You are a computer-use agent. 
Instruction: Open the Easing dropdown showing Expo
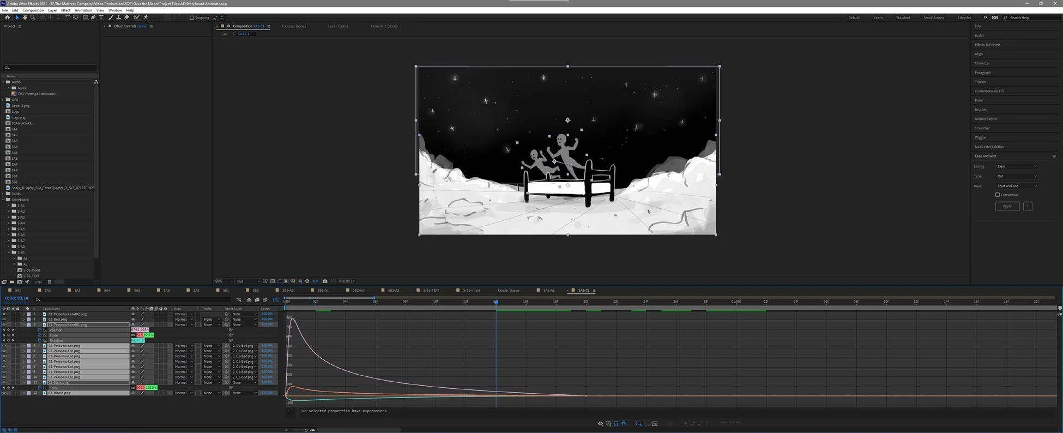tap(1017, 166)
